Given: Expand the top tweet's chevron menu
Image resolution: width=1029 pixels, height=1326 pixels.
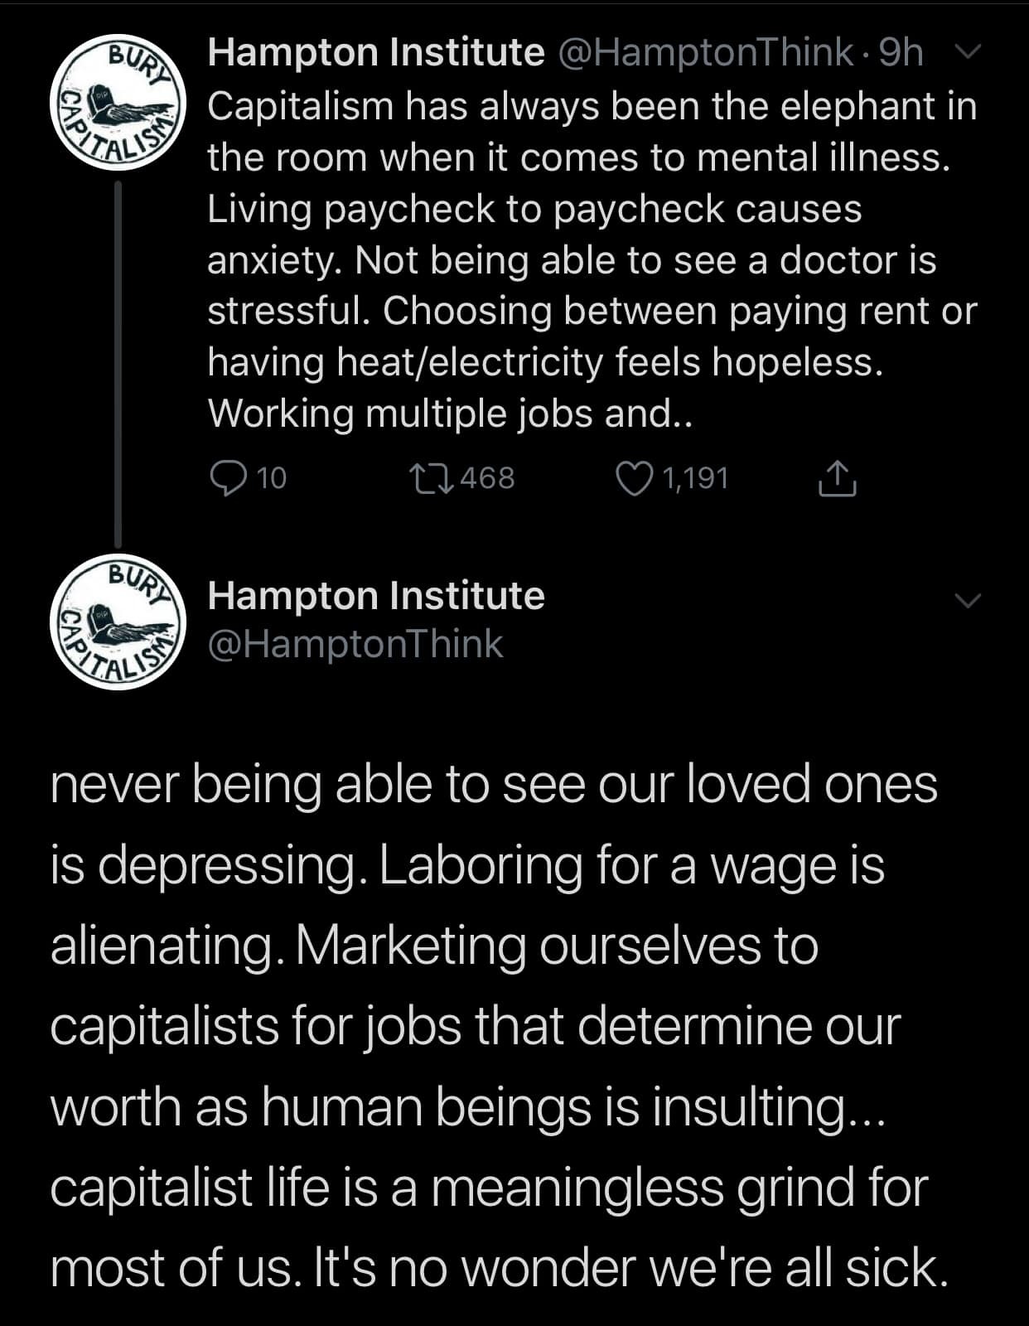Looking at the screenshot, I should pyautogui.click(x=967, y=53).
